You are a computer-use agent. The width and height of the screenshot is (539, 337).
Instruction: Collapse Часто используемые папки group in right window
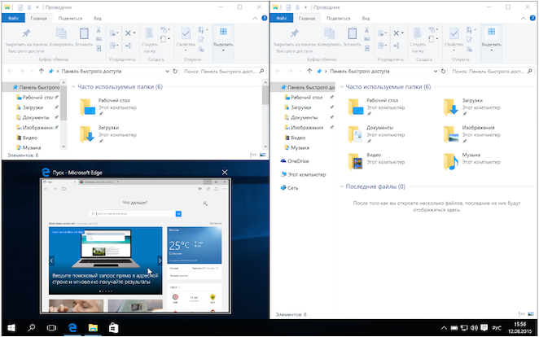coord(341,87)
